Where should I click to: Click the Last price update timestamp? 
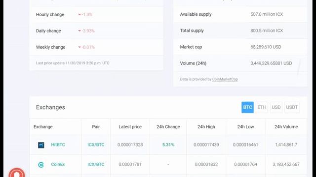73,63
